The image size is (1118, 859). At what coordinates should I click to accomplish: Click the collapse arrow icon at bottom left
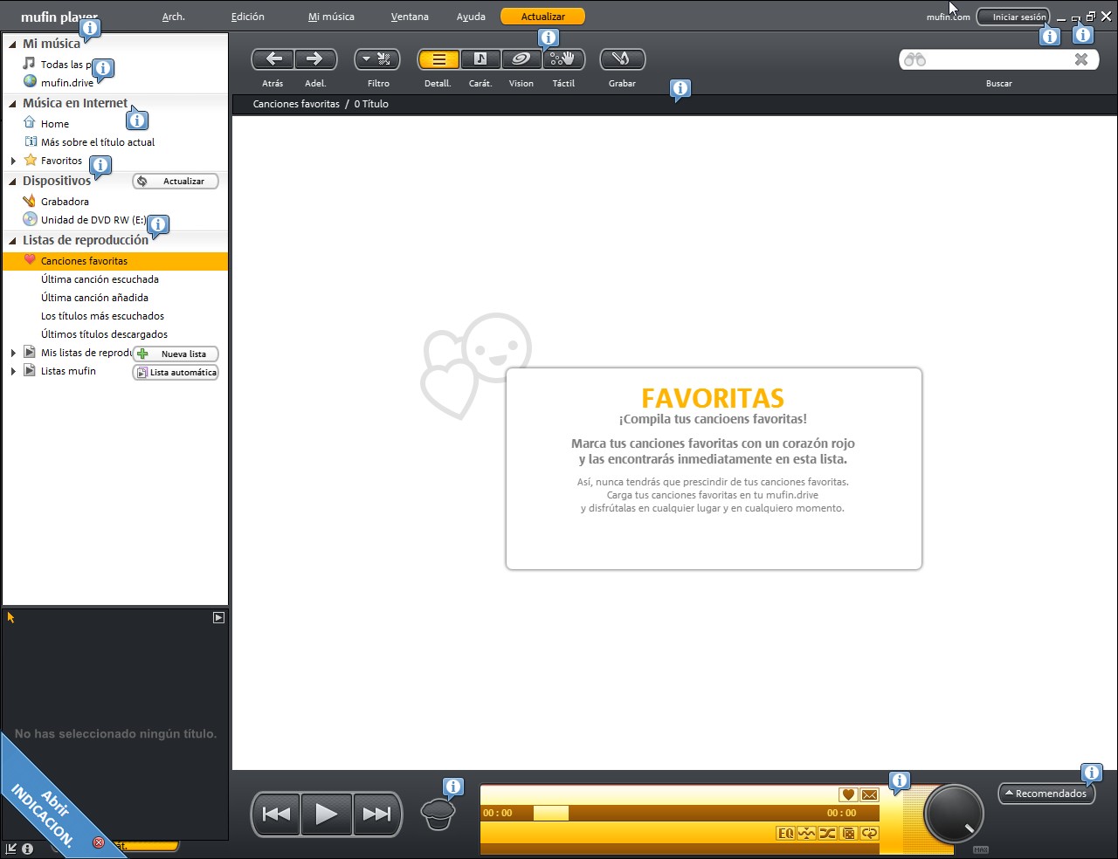click(x=11, y=848)
